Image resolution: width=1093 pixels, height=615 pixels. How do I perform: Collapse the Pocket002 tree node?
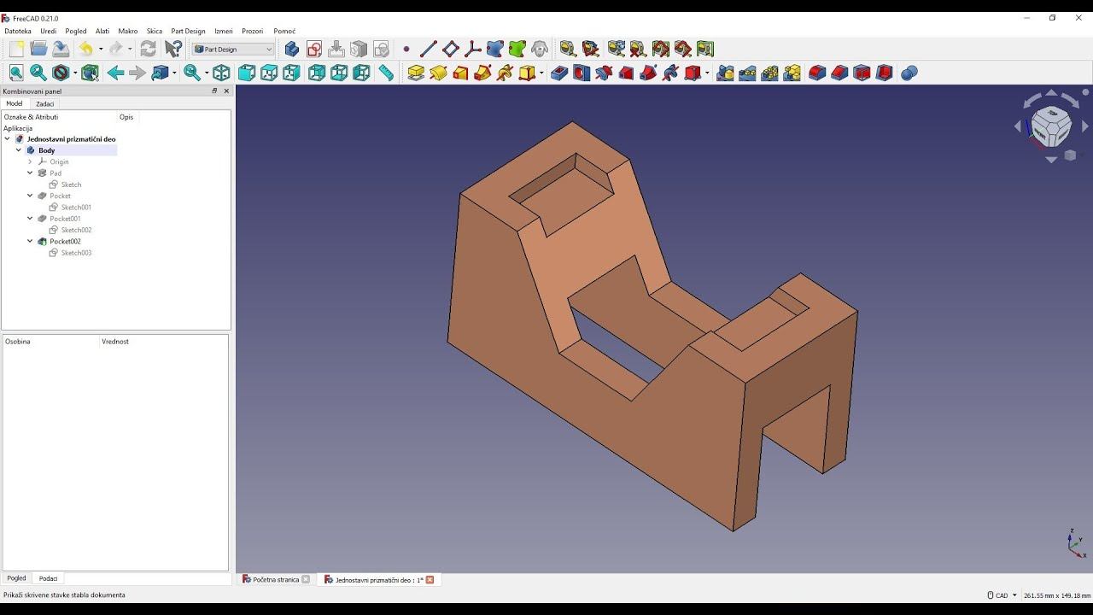point(30,242)
